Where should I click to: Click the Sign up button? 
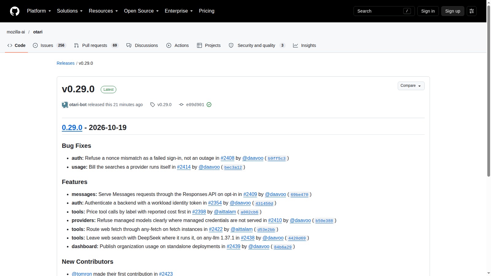tap(453, 11)
